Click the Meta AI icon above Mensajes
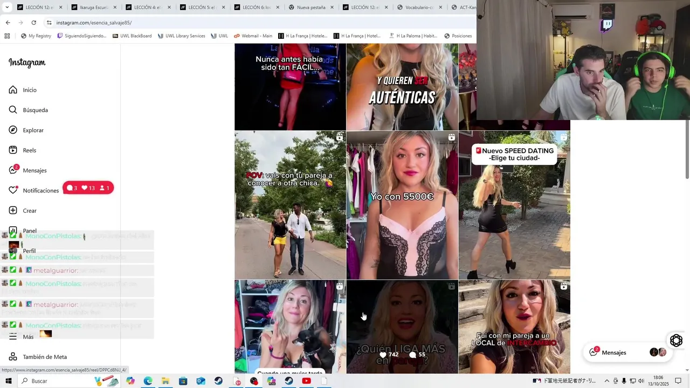 point(676,341)
